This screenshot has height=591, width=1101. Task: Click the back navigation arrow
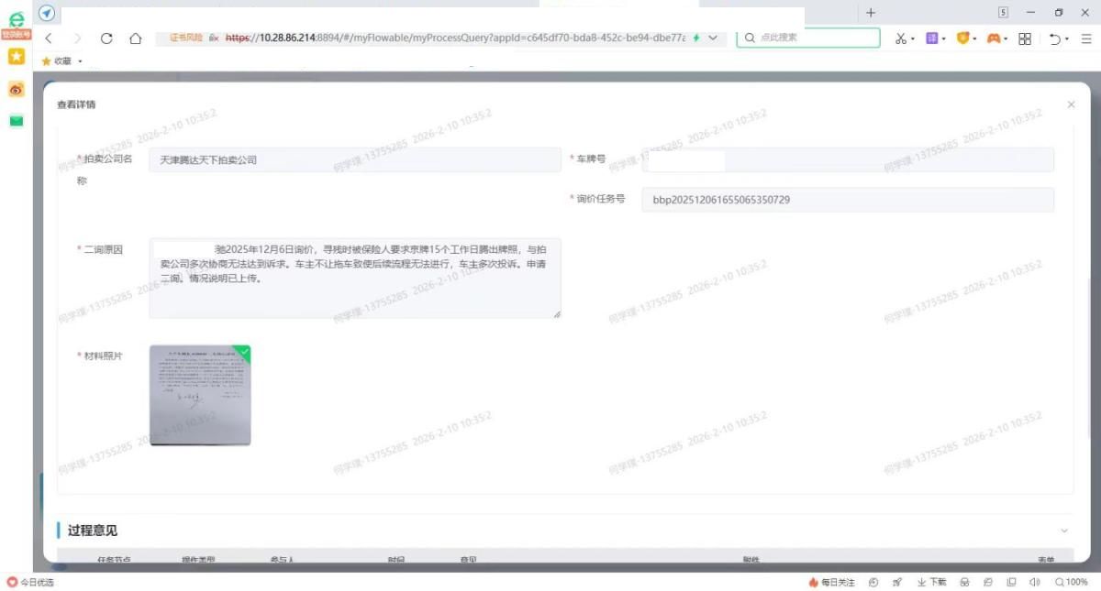pos(49,38)
